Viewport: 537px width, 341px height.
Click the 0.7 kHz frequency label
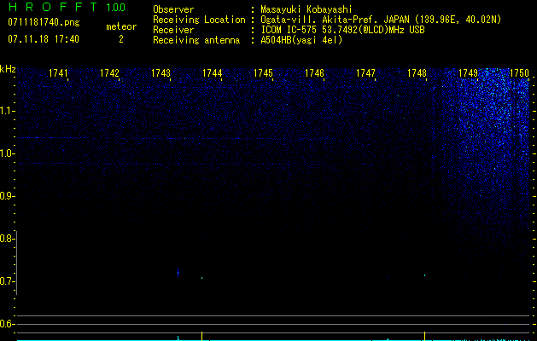[6, 281]
